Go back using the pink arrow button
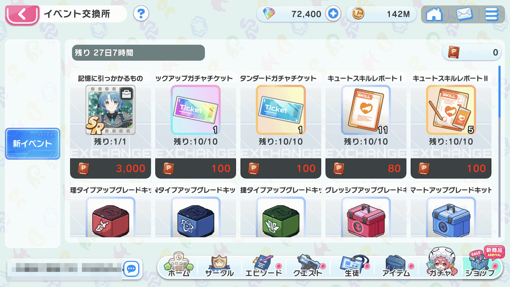Viewport: 510px width, 287px height. (x=22, y=15)
